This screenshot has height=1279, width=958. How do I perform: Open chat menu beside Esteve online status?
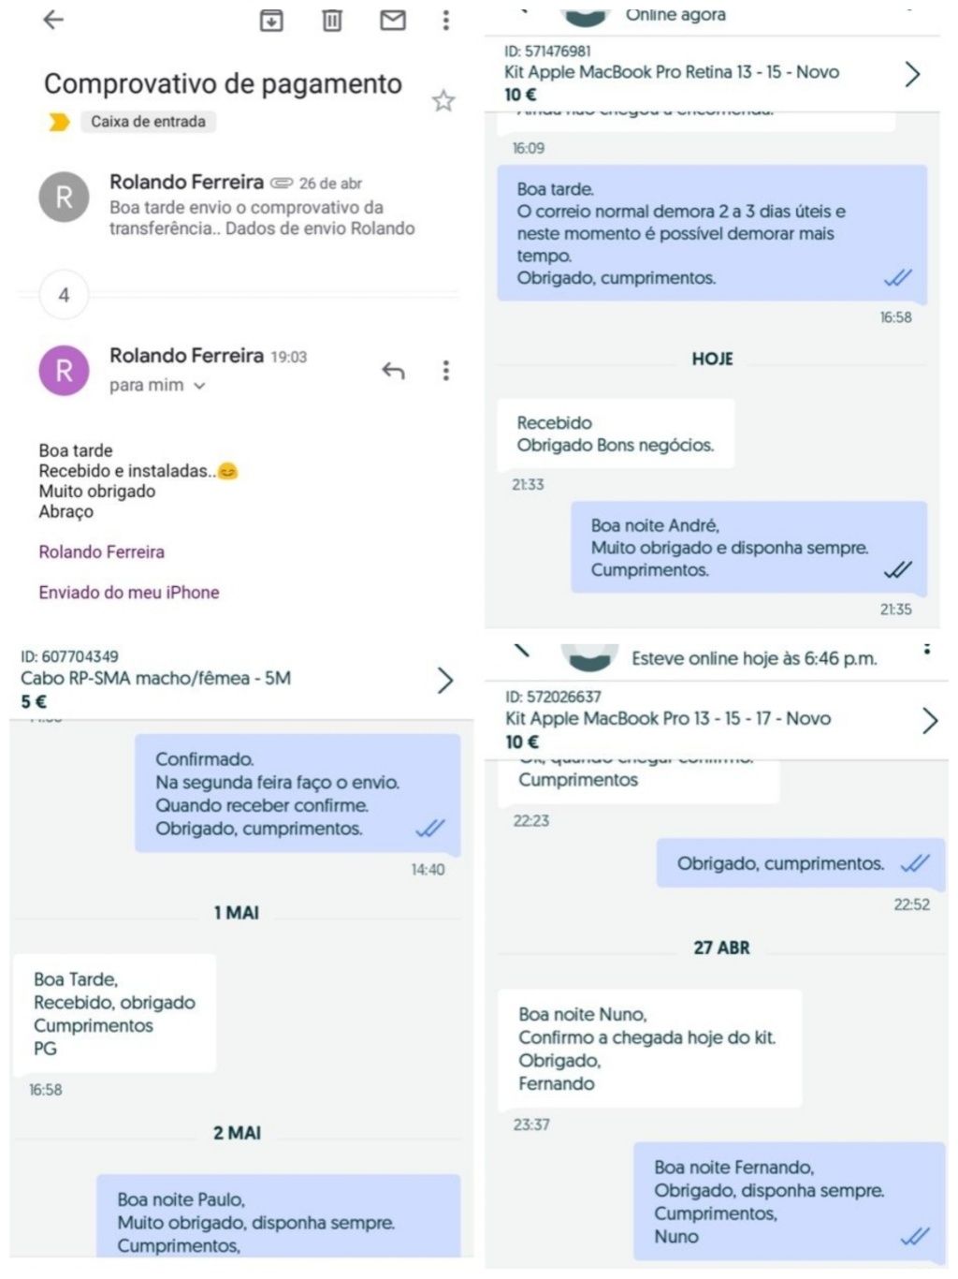(926, 649)
